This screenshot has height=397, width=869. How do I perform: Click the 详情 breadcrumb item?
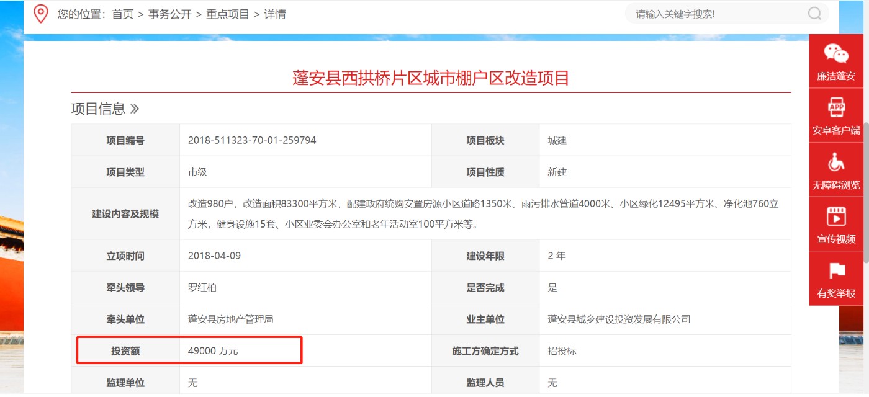[x=275, y=14]
